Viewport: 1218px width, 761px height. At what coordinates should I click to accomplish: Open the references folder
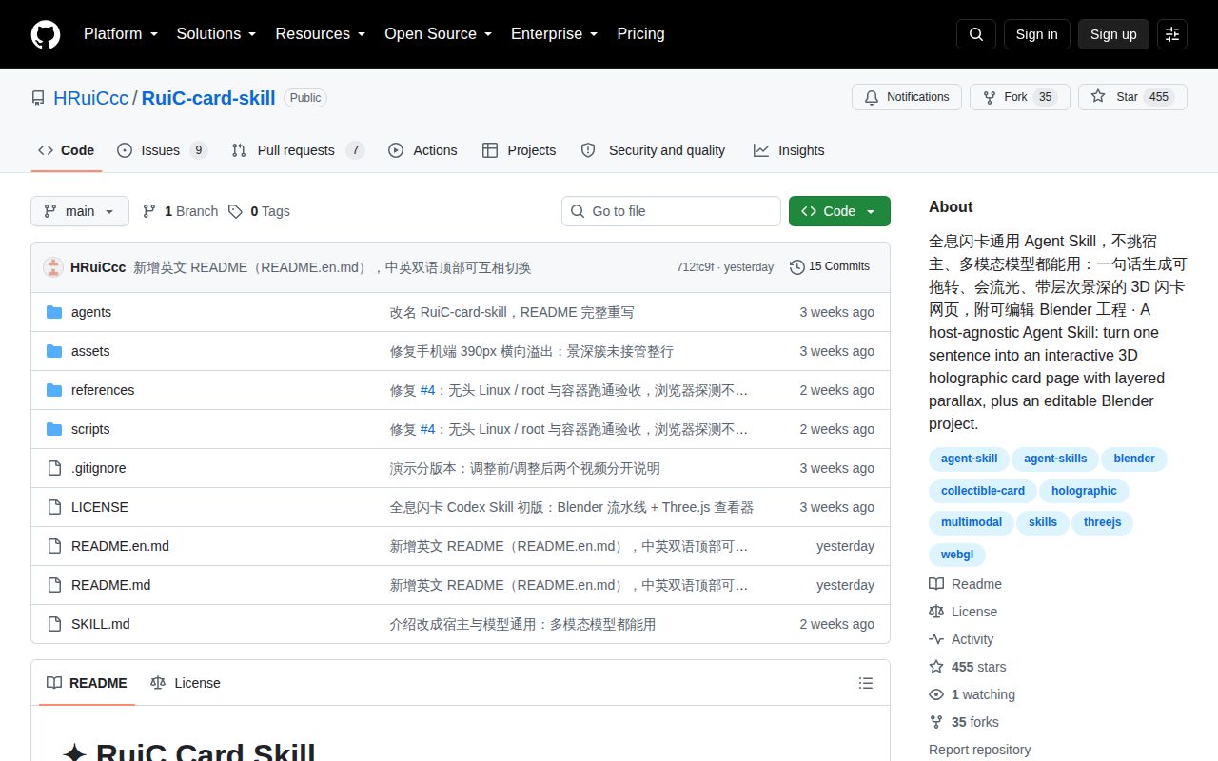[103, 390]
